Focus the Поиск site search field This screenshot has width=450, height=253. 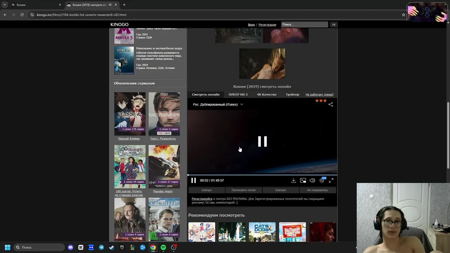coord(304,25)
